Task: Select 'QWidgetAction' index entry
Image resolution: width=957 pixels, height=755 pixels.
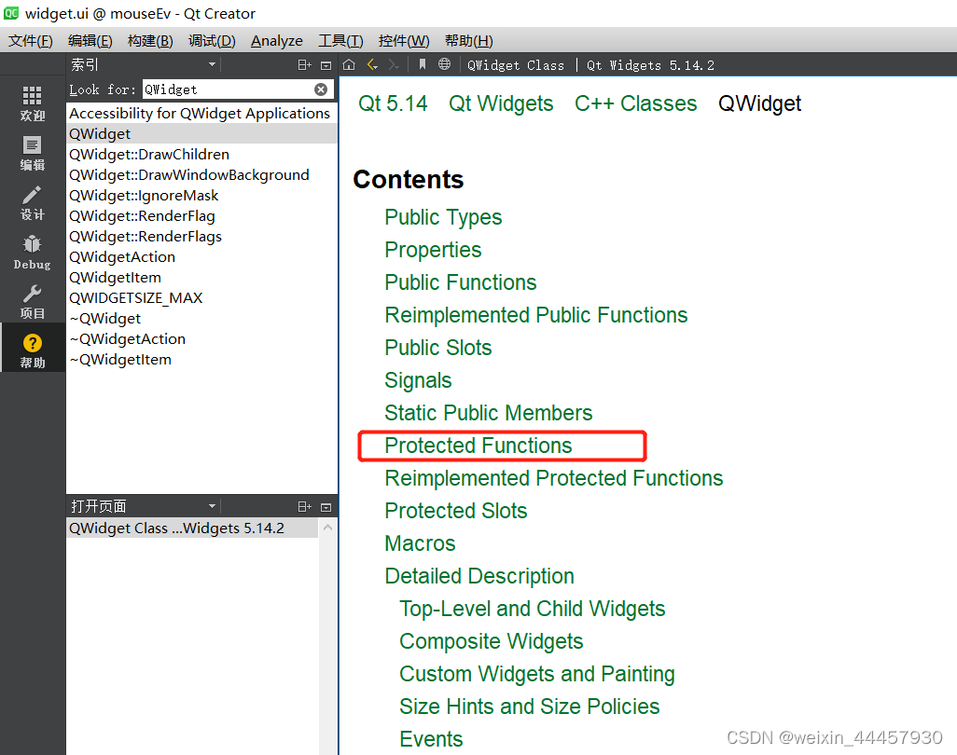Action: [201, 257]
